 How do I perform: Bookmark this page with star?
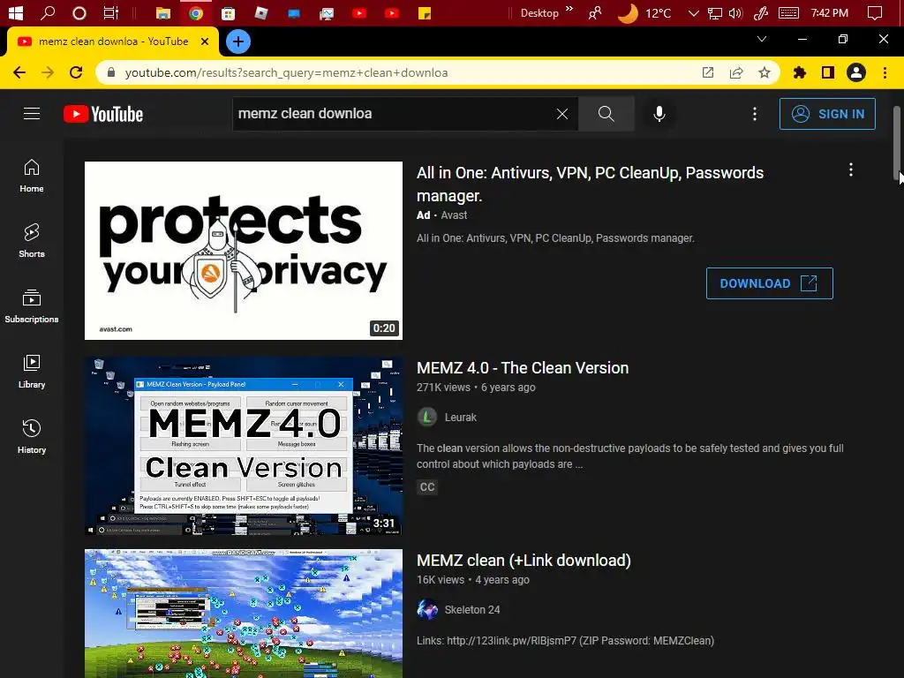tap(765, 72)
